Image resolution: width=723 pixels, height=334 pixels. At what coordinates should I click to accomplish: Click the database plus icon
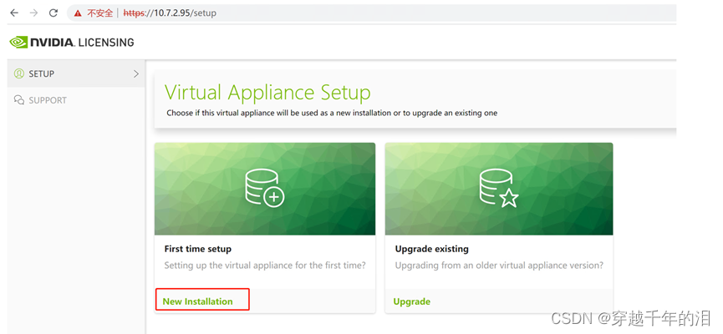click(x=265, y=188)
